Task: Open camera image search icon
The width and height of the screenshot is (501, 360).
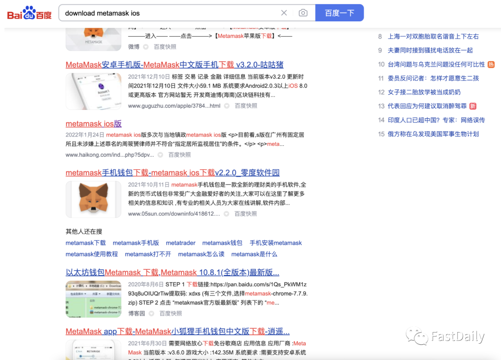Action: coord(303,13)
